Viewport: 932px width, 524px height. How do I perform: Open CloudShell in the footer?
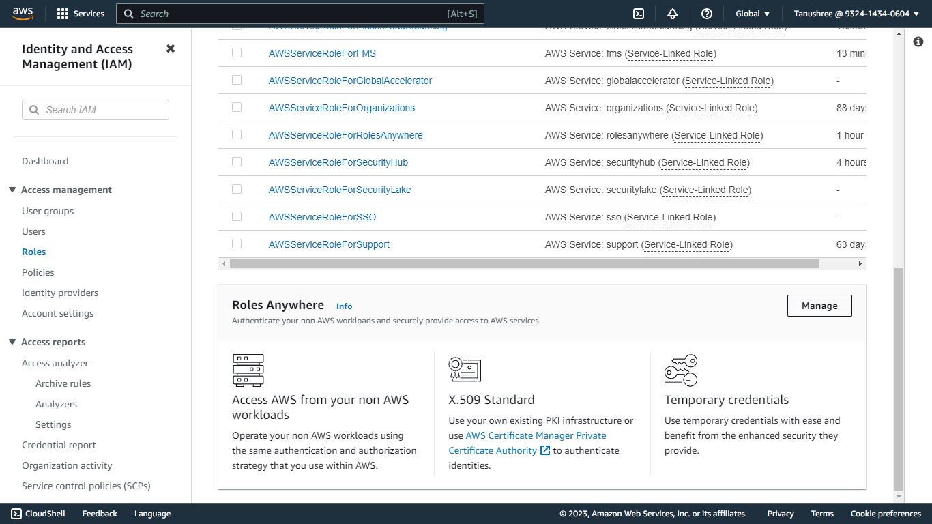(x=39, y=514)
